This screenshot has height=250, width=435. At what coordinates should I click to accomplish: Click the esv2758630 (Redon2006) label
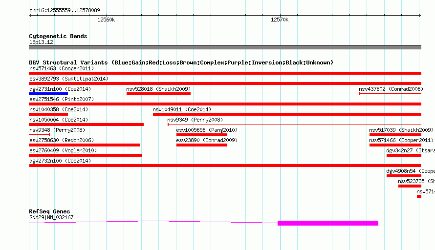tap(62, 140)
